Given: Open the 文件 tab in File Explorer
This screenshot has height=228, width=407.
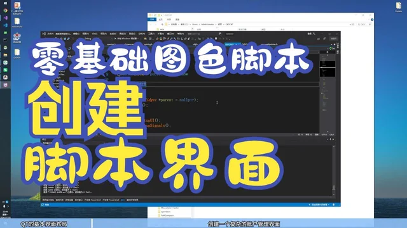Looking at the screenshot, I should [153, 20].
